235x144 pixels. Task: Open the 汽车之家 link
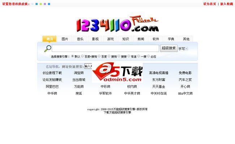tap(185, 80)
